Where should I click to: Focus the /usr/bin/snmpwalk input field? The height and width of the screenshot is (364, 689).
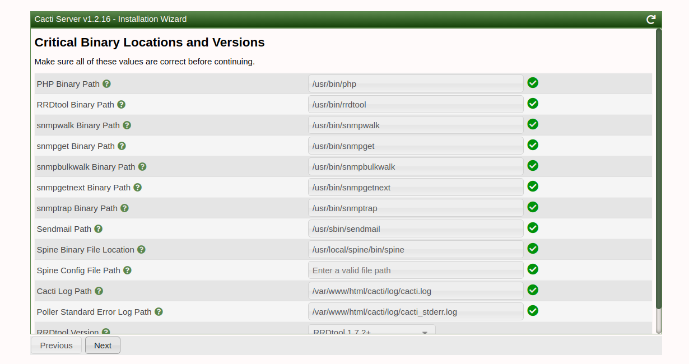416,125
